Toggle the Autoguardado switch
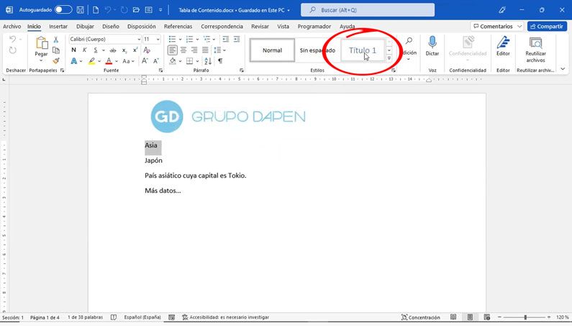The height and width of the screenshot is (326, 572). click(x=63, y=10)
